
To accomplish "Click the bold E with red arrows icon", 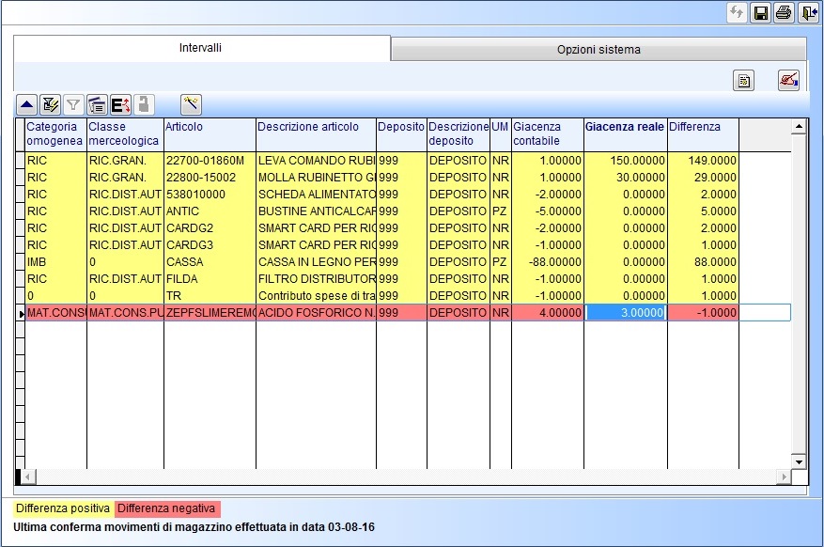I will [120, 105].
